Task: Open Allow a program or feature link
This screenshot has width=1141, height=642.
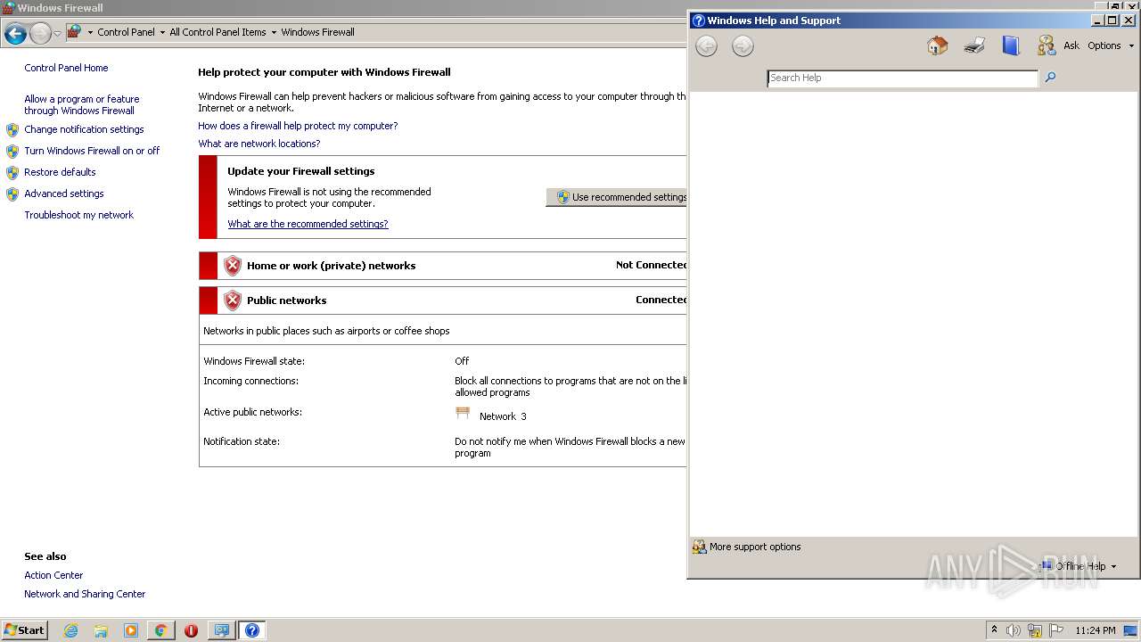Action: 82,105
